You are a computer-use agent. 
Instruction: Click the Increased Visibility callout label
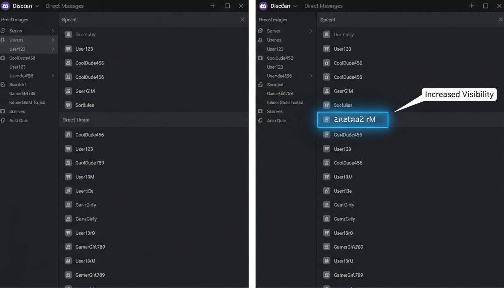[x=459, y=94]
